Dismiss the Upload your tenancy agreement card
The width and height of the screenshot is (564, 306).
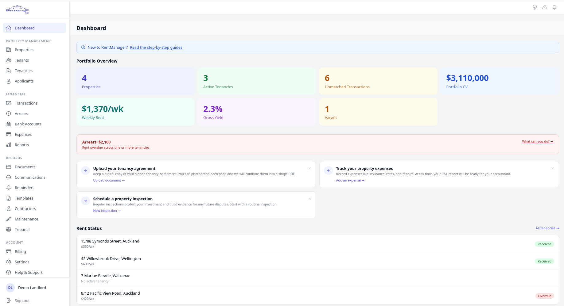tap(310, 168)
